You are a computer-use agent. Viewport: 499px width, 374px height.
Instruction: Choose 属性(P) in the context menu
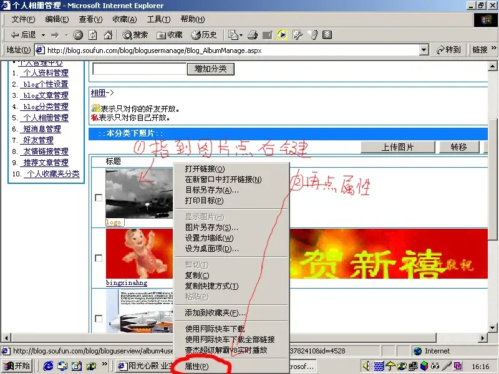click(x=196, y=367)
